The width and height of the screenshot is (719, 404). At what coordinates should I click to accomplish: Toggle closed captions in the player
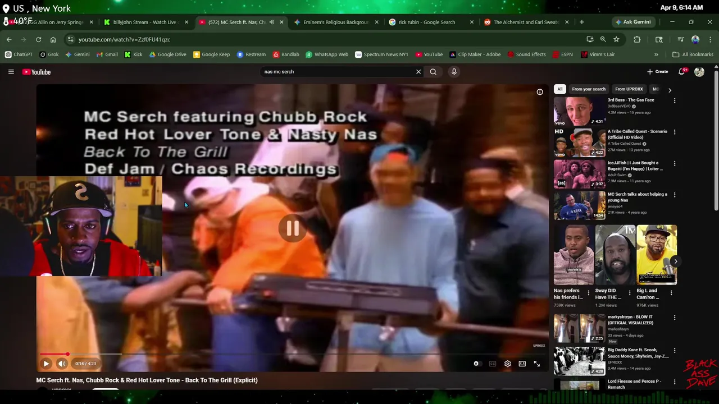(x=493, y=364)
